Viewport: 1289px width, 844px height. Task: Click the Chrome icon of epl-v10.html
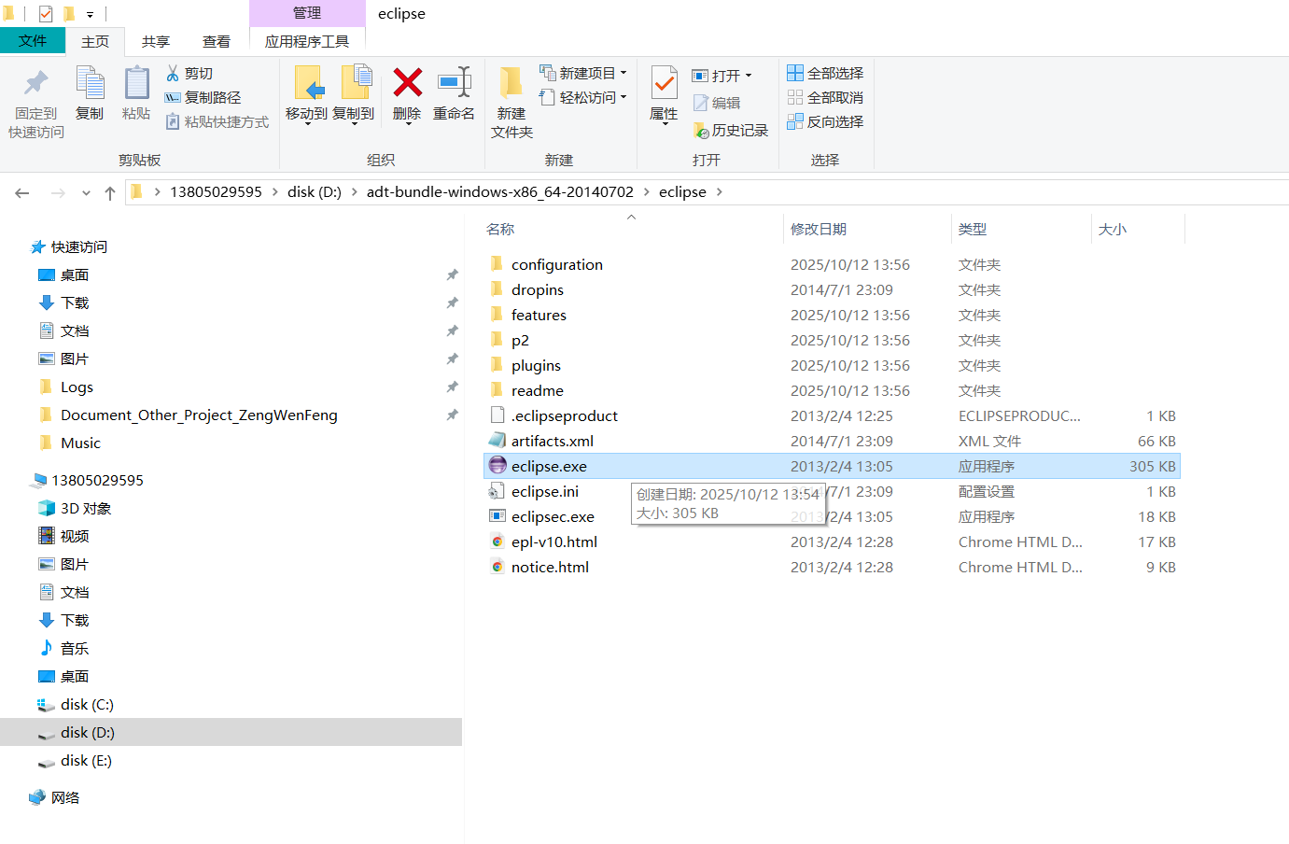point(497,541)
